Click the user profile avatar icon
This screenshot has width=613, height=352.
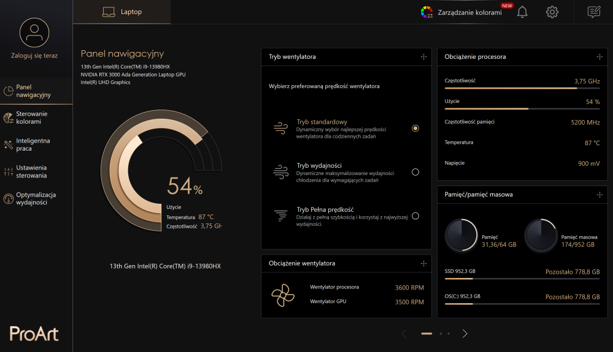[x=34, y=32]
